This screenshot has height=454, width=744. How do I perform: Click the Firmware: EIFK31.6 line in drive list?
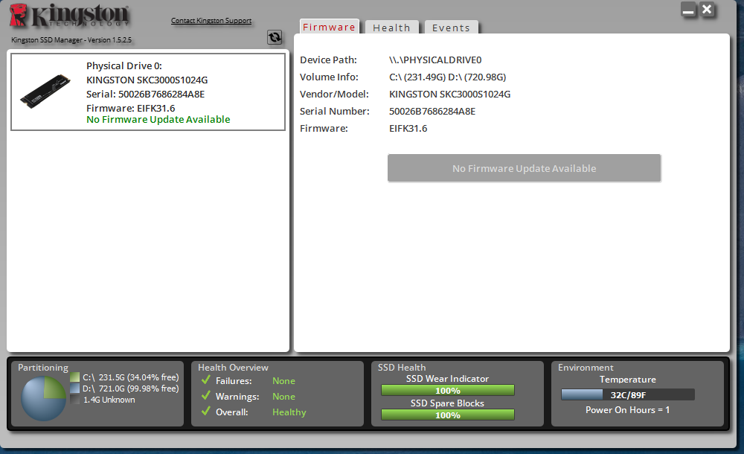(x=130, y=108)
